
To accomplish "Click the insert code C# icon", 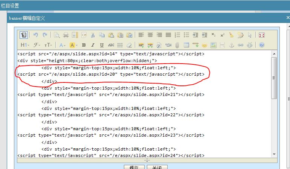I will tap(84, 35).
